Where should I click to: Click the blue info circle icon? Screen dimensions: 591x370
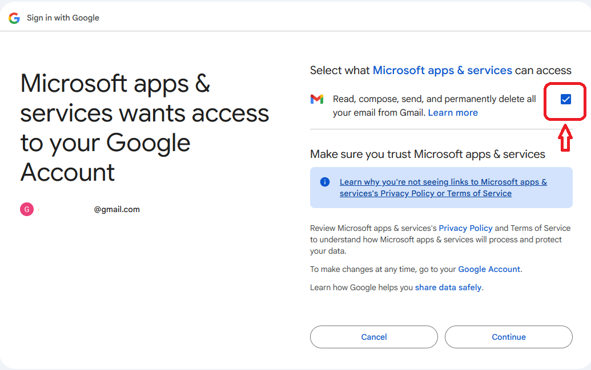(324, 182)
